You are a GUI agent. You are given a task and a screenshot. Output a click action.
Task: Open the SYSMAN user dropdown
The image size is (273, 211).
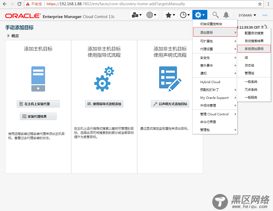tap(247, 15)
